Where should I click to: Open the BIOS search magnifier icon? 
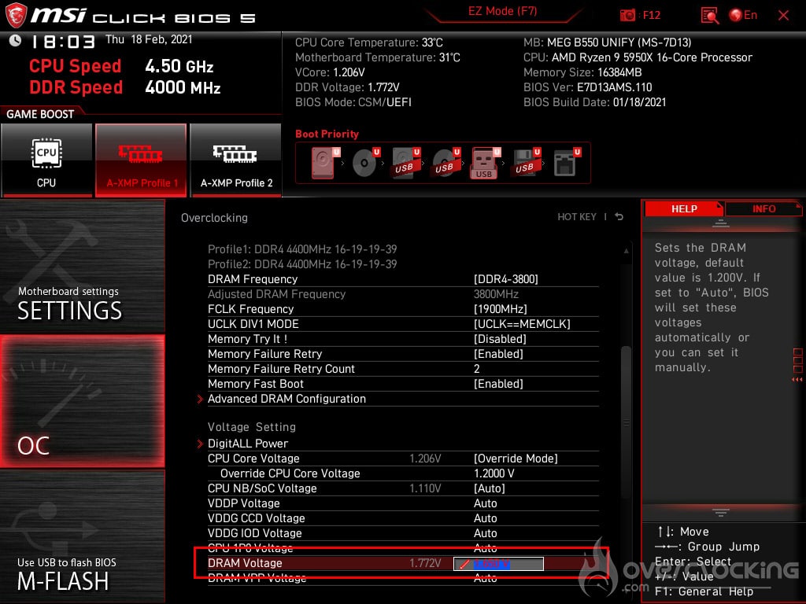[x=709, y=16]
